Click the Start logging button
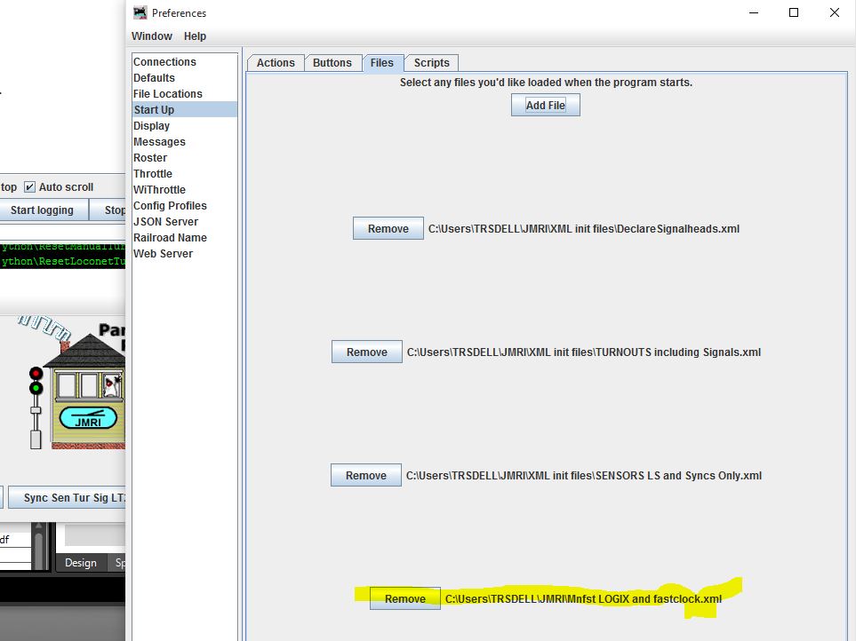Viewport: 856px width, 641px height. pos(42,210)
